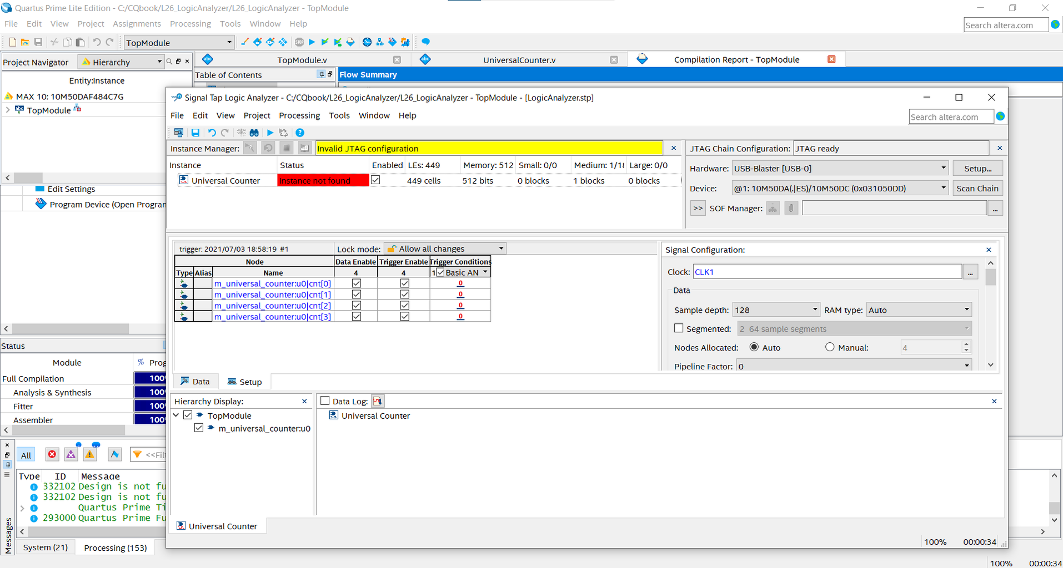The height and width of the screenshot is (568, 1063).
Task: Click the binoculars Node Finder icon
Action: (x=254, y=133)
